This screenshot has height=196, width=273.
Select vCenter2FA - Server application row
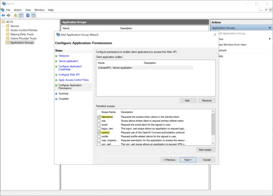pyautogui.click(x=145, y=68)
